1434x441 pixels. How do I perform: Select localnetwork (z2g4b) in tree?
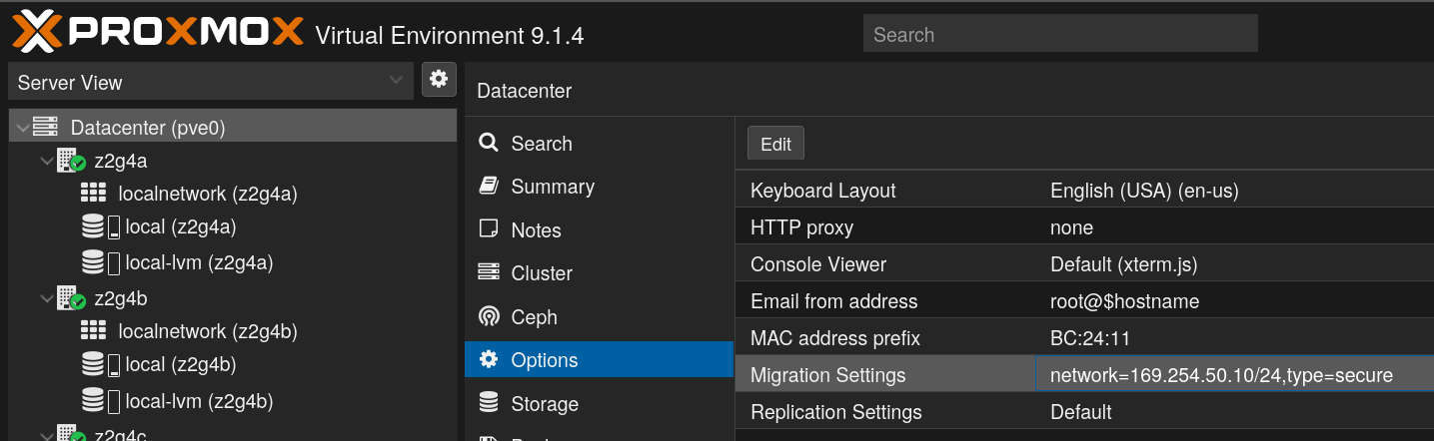point(207,331)
